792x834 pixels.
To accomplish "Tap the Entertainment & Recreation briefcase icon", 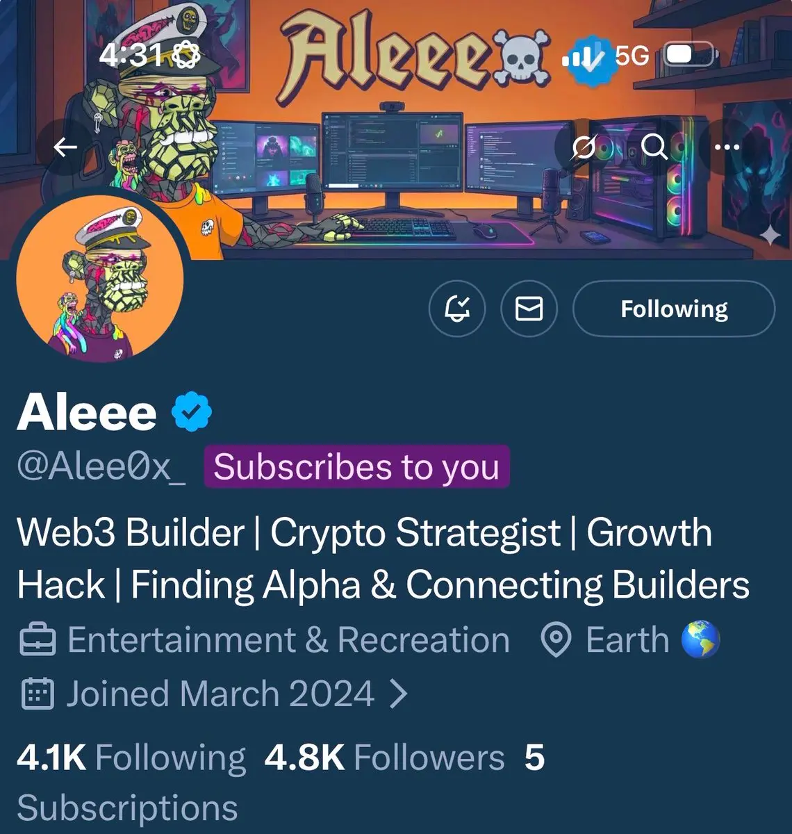I will [x=37, y=640].
